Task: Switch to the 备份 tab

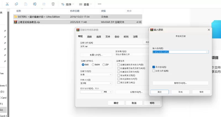Action: [x=117, y=37]
